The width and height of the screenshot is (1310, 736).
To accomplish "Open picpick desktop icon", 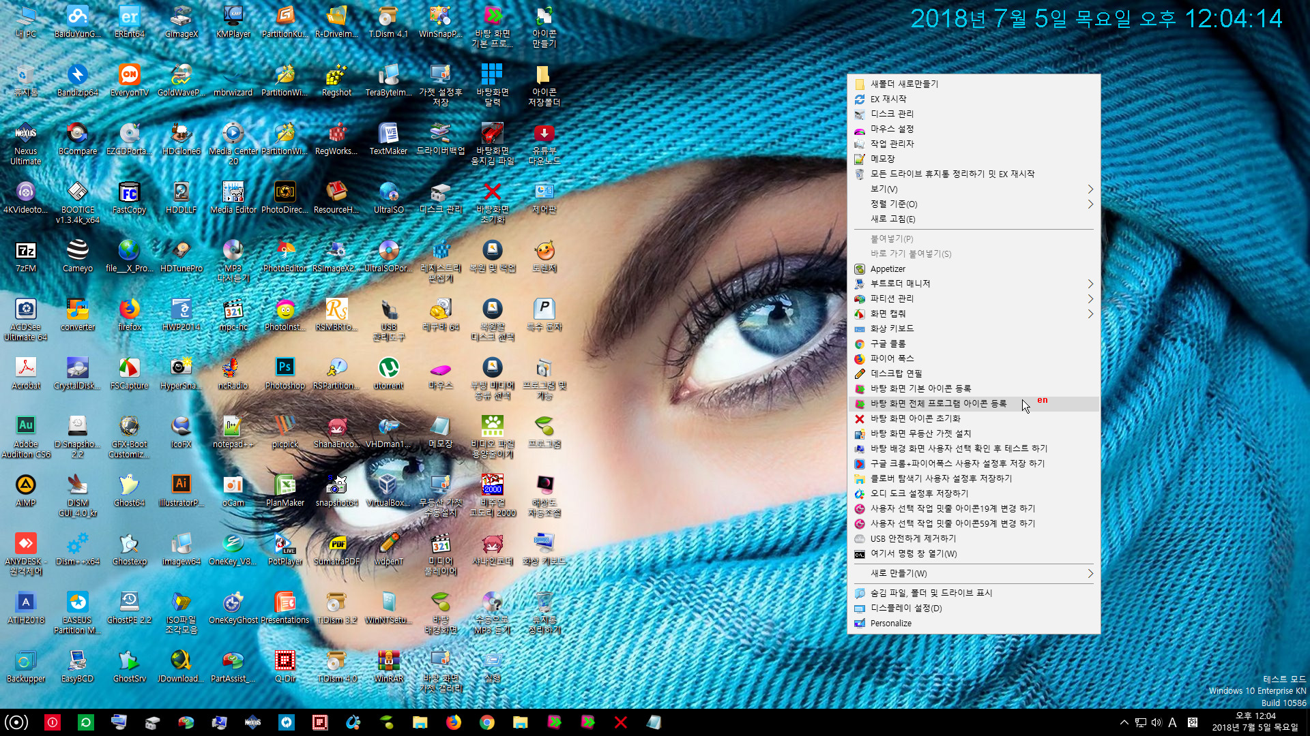I will (x=285, y=432).
